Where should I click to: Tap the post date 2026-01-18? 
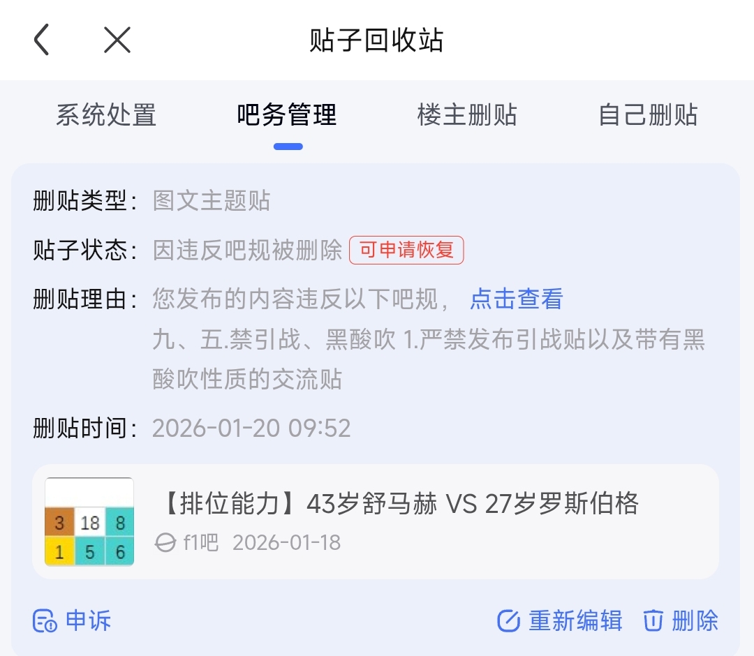(x=286, y=543)
